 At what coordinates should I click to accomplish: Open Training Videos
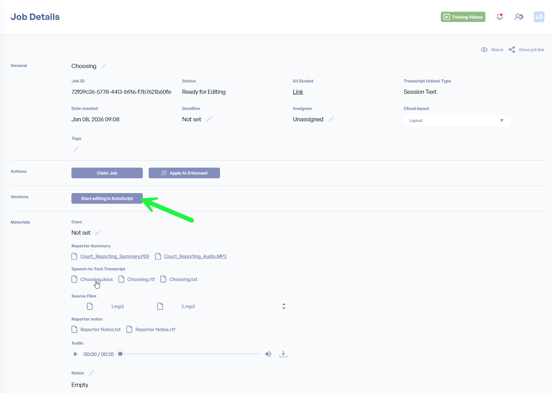click(463, 17)
